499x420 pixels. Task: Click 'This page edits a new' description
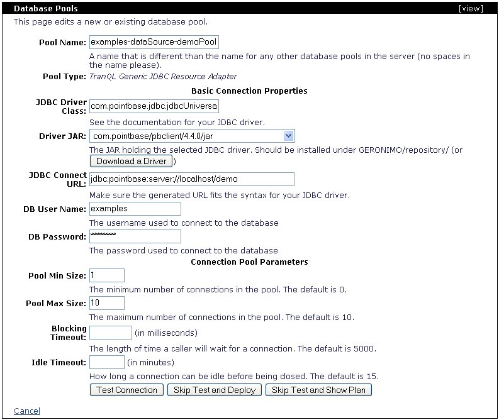click(110, 22)
